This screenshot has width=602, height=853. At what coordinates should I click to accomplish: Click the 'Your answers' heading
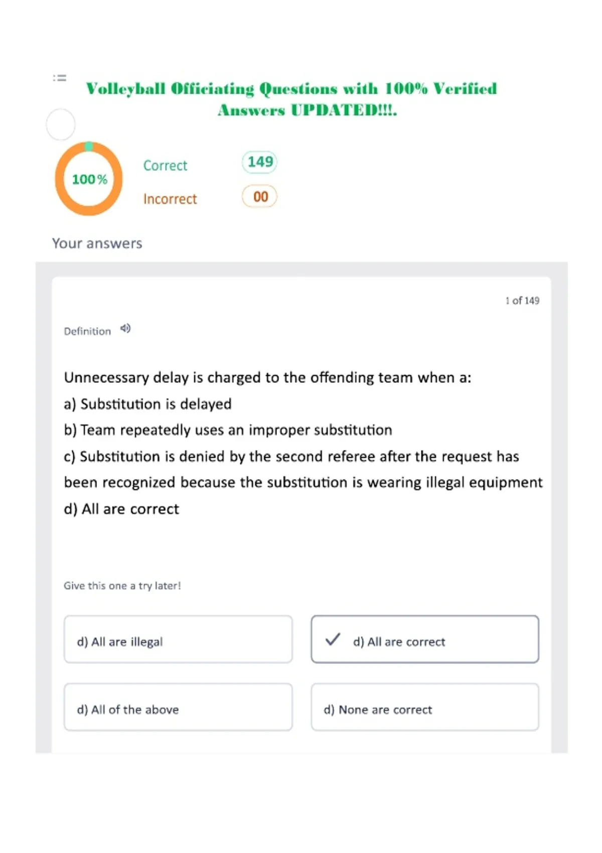click(97, 243)
